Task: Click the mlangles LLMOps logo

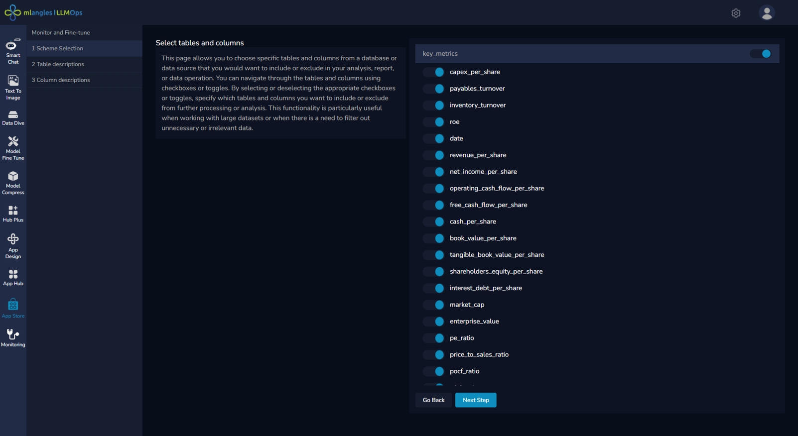Action: tap(43, 12)
